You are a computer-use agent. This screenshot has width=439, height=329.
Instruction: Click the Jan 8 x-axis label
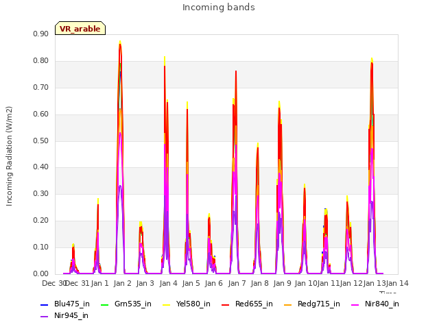(260, 283)
